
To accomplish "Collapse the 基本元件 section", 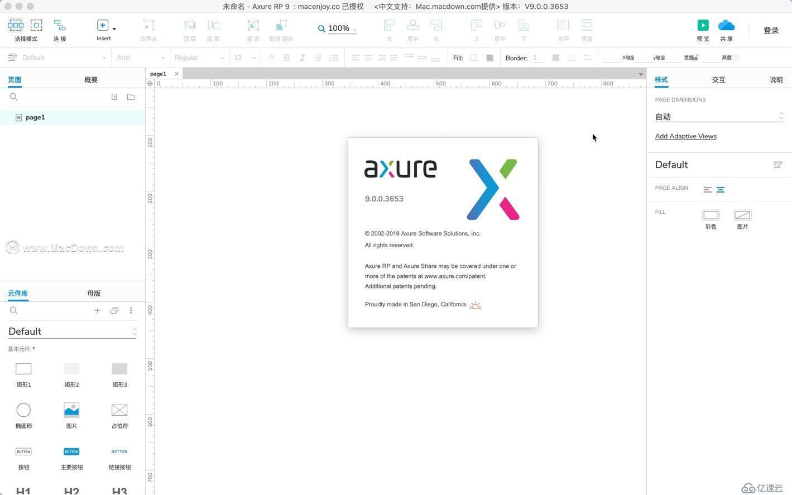I will click(x=22, y=349).
